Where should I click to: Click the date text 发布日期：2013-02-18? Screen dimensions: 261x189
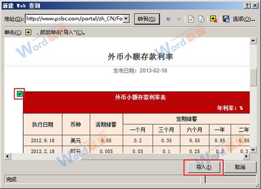[140, 71]
